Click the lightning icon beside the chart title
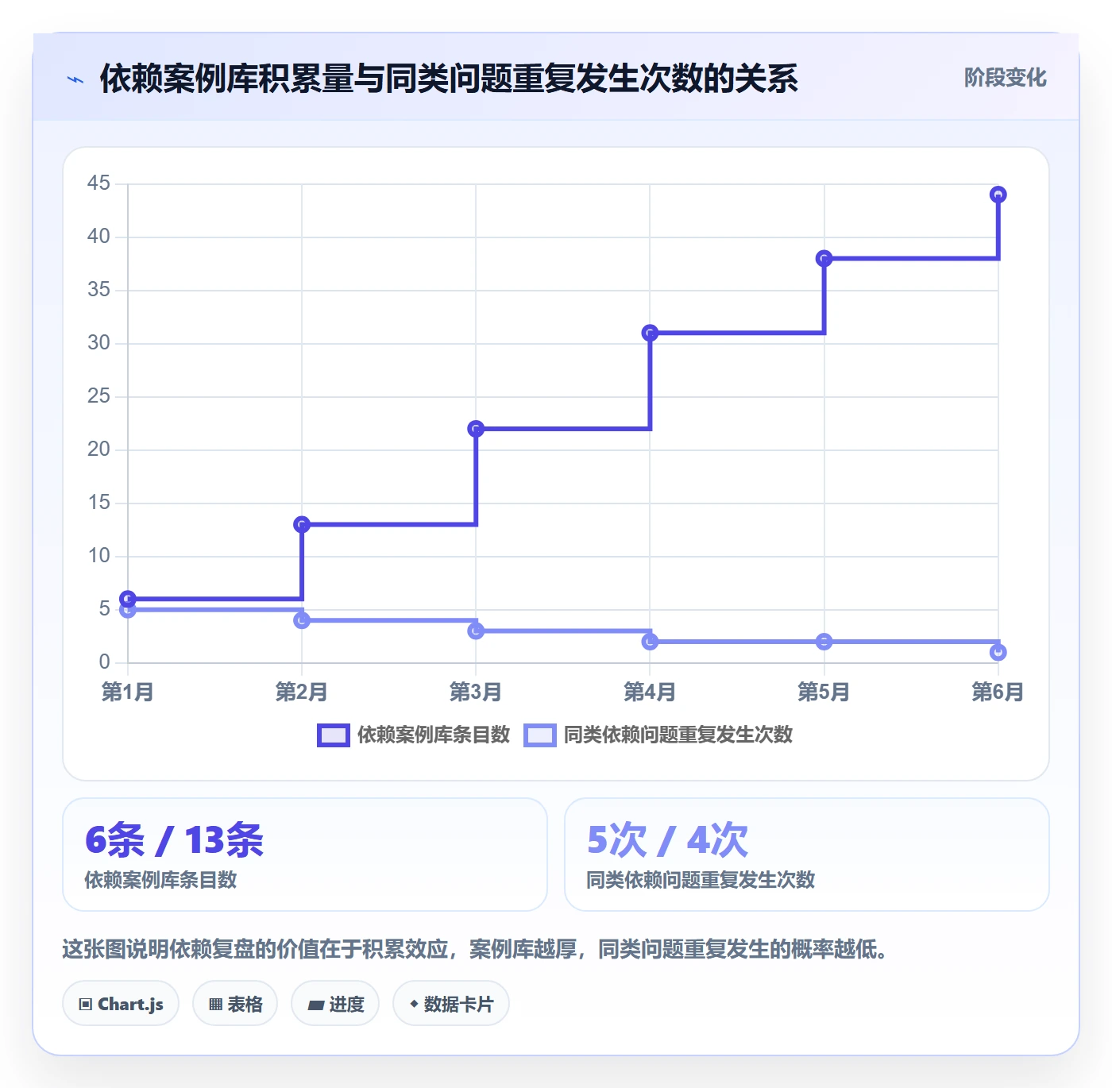The width and height of the screenshot is (1112, 1088). (x=75, y=79)
